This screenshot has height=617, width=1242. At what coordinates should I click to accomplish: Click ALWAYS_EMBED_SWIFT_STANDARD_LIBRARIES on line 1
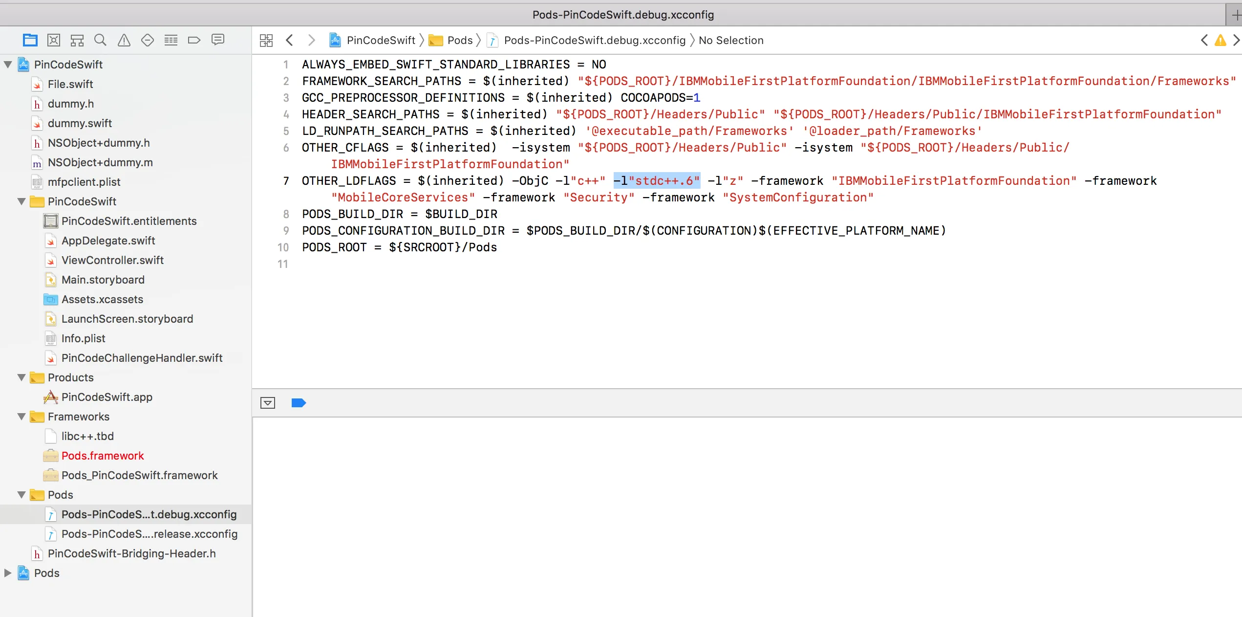pos(436,65)
